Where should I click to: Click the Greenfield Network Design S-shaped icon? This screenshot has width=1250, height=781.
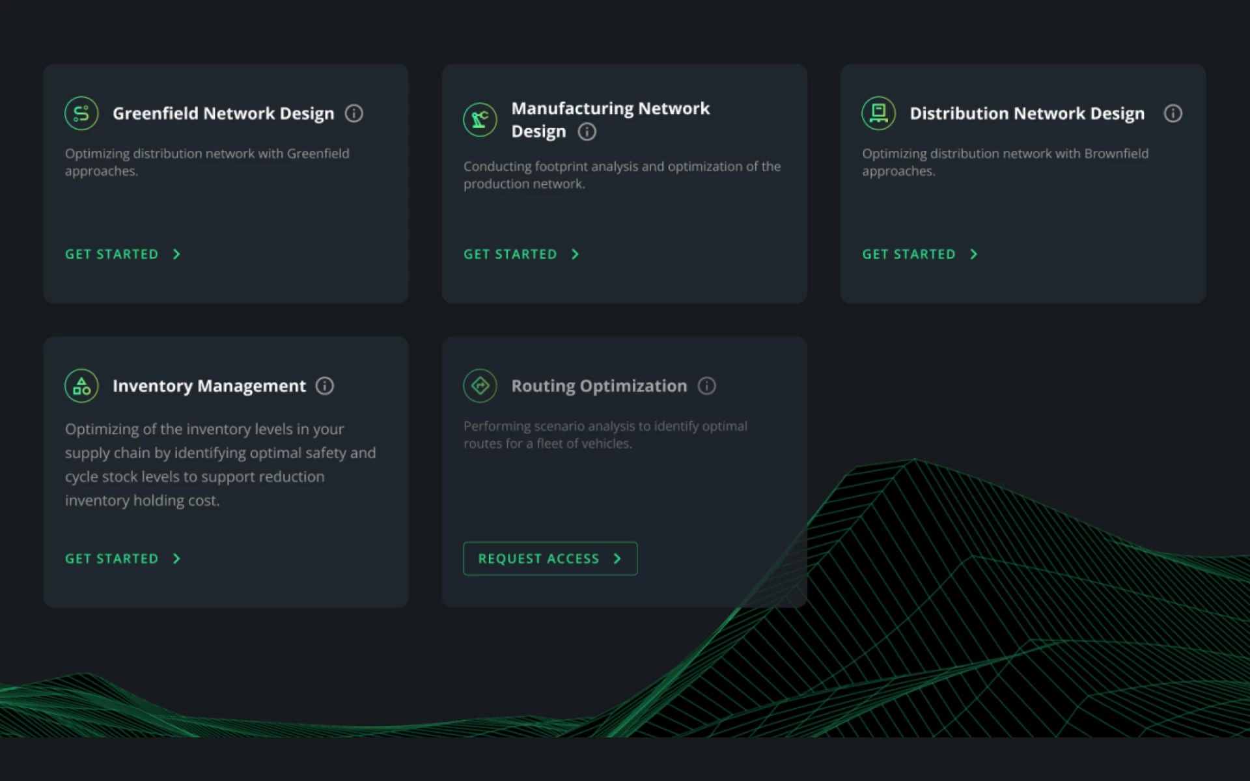pos(81,113)
